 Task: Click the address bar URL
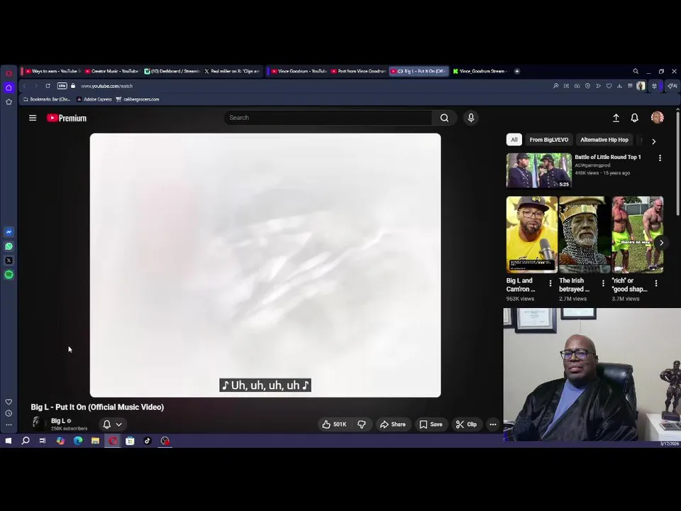click(106, 86)
